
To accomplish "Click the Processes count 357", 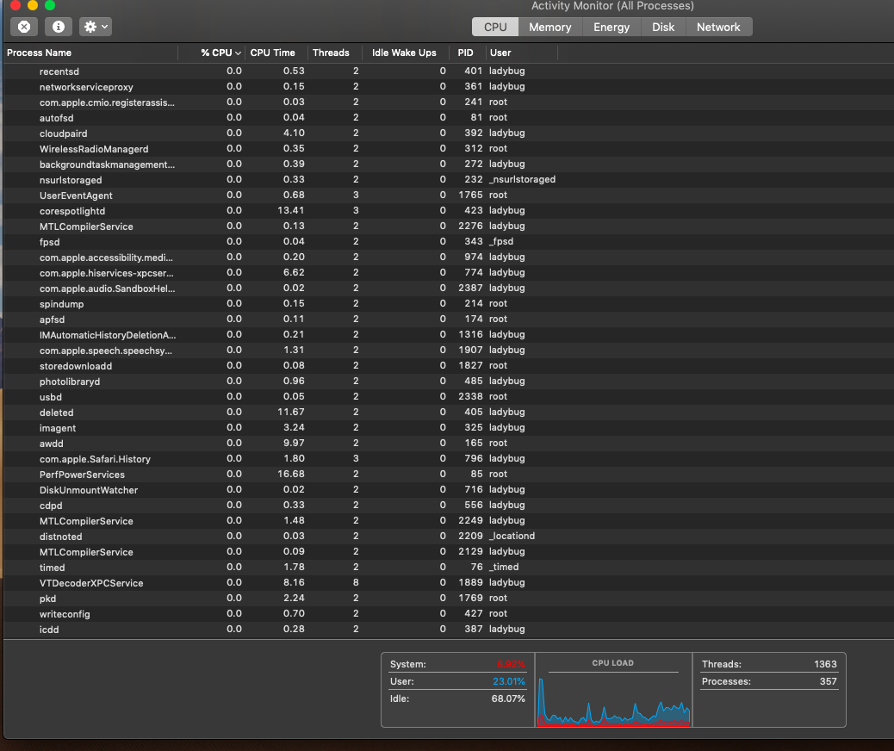I will [x=828, y=681].
